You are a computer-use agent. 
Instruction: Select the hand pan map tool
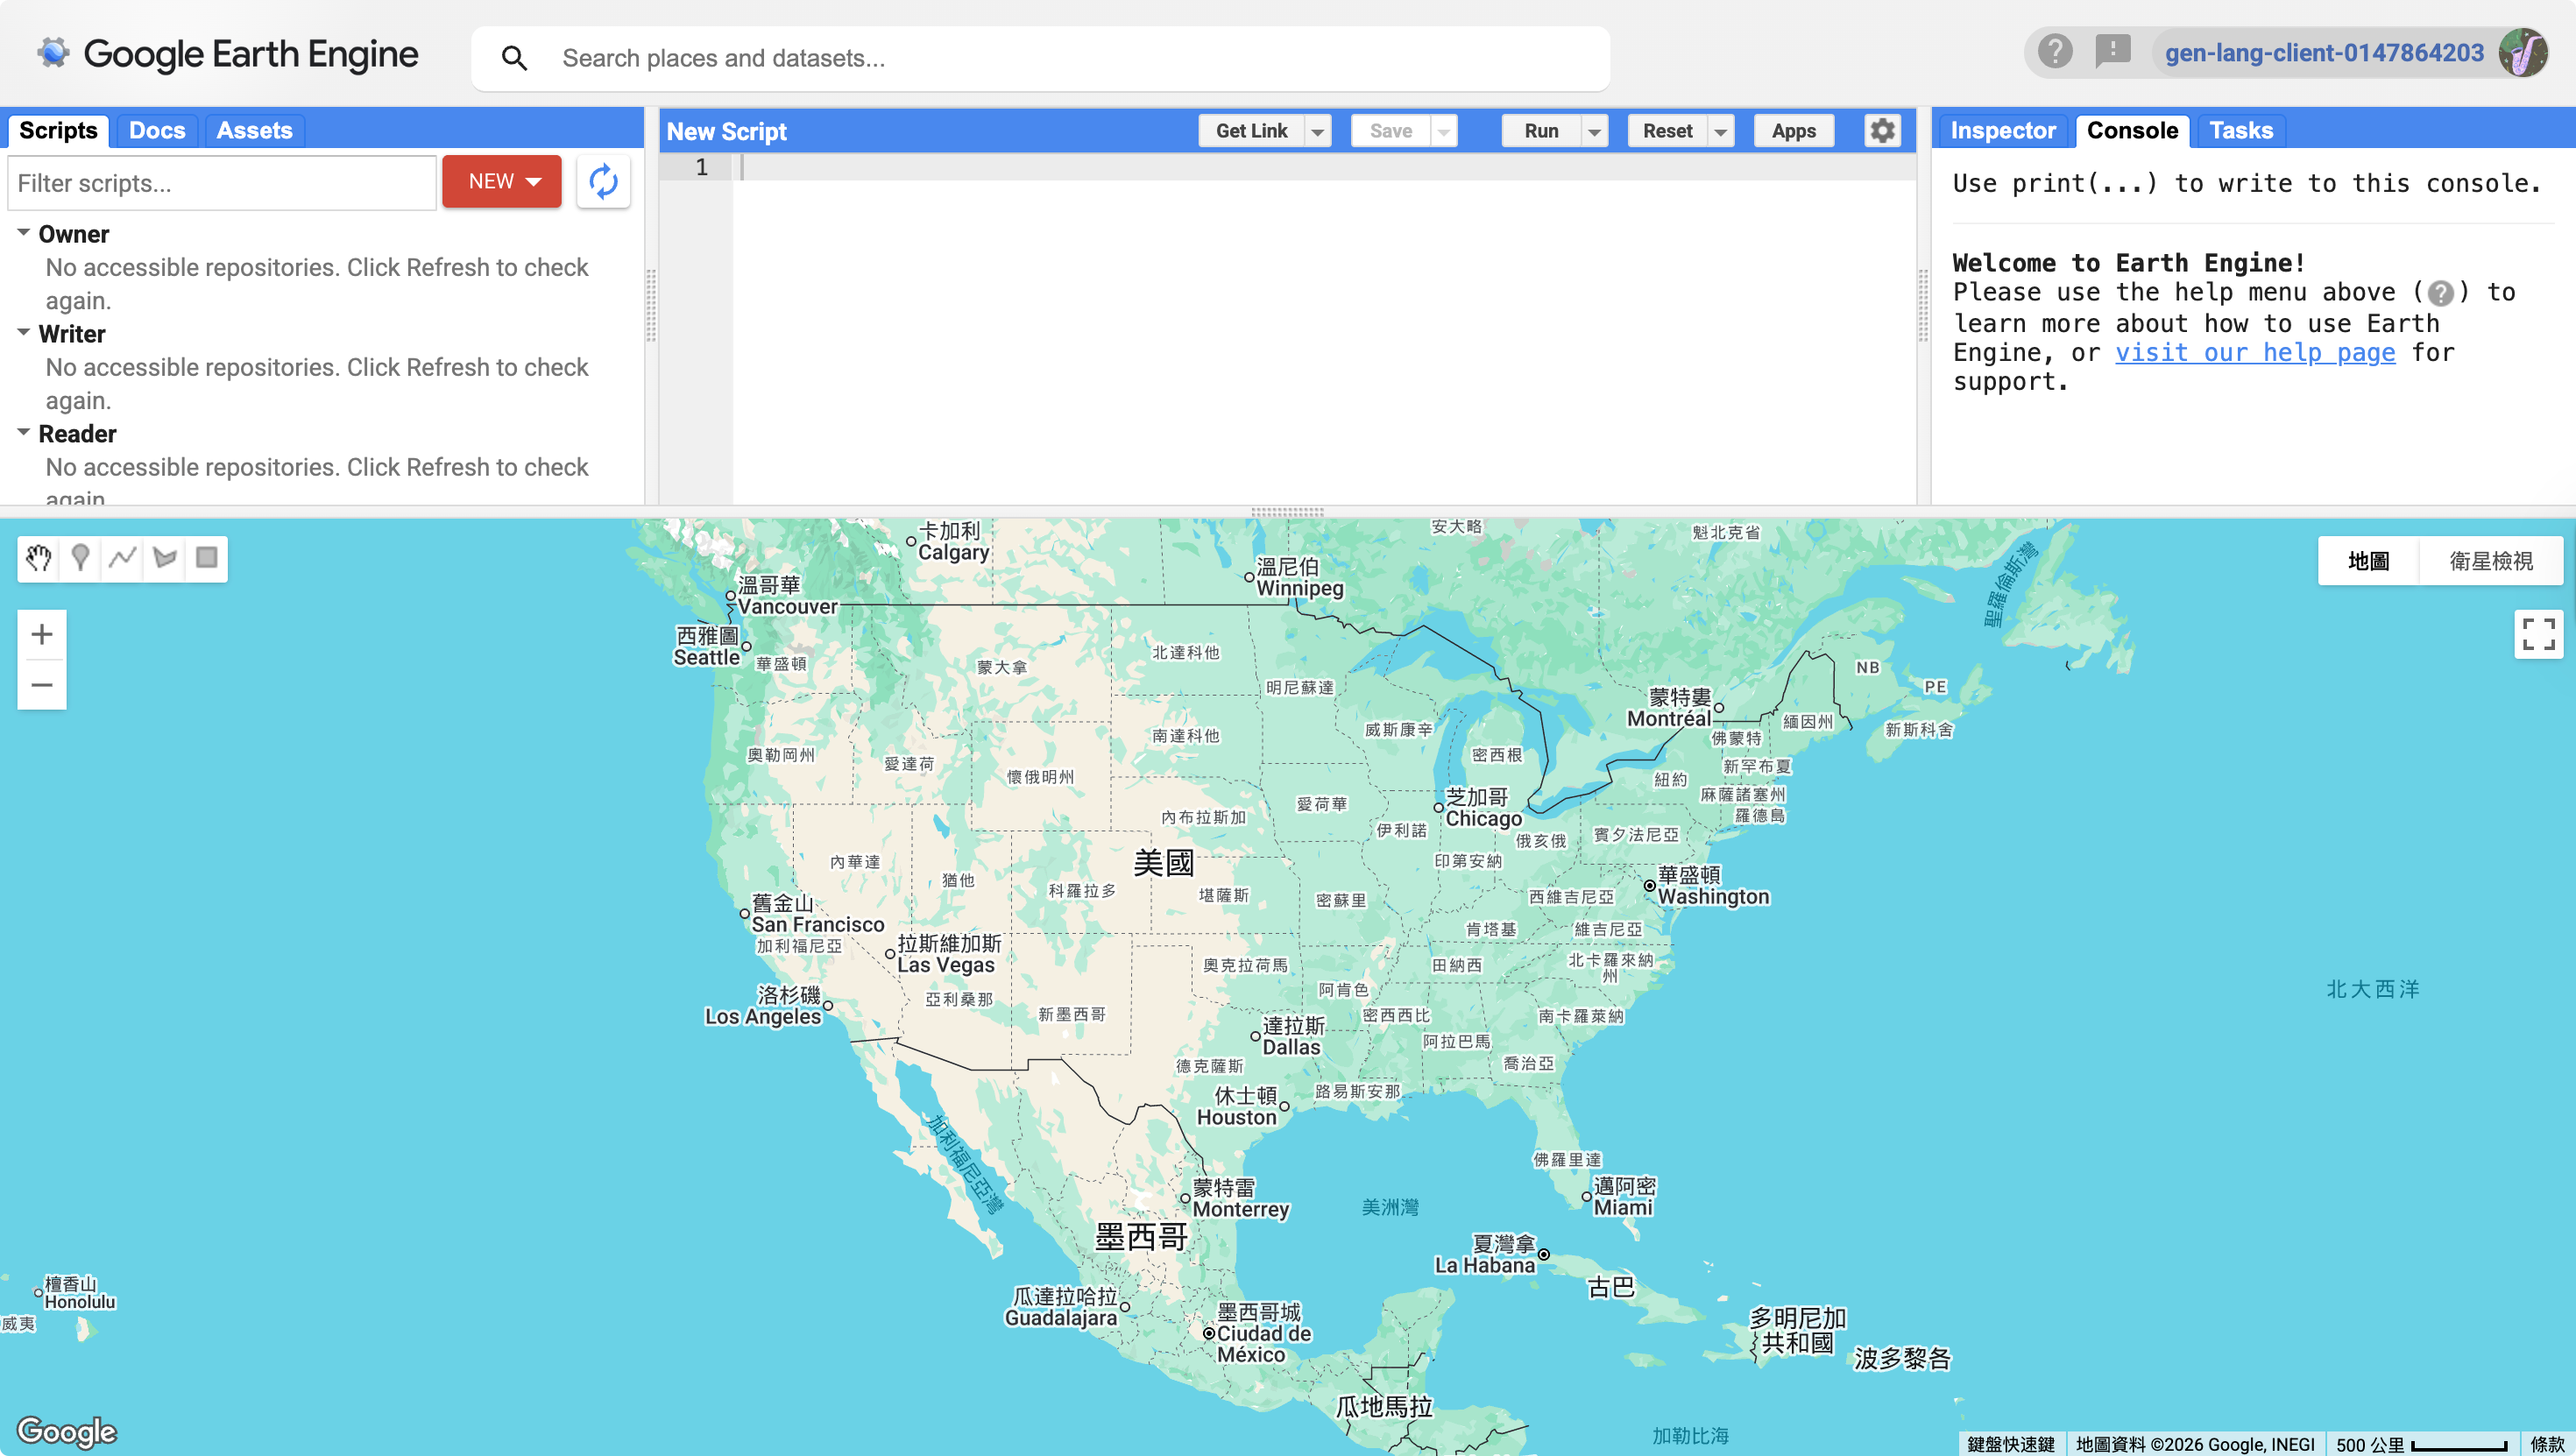pyautogui.click(x=39, y=558)
